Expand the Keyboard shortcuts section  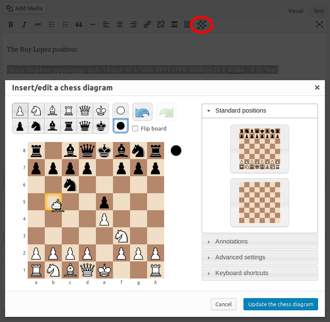[260, 273]
